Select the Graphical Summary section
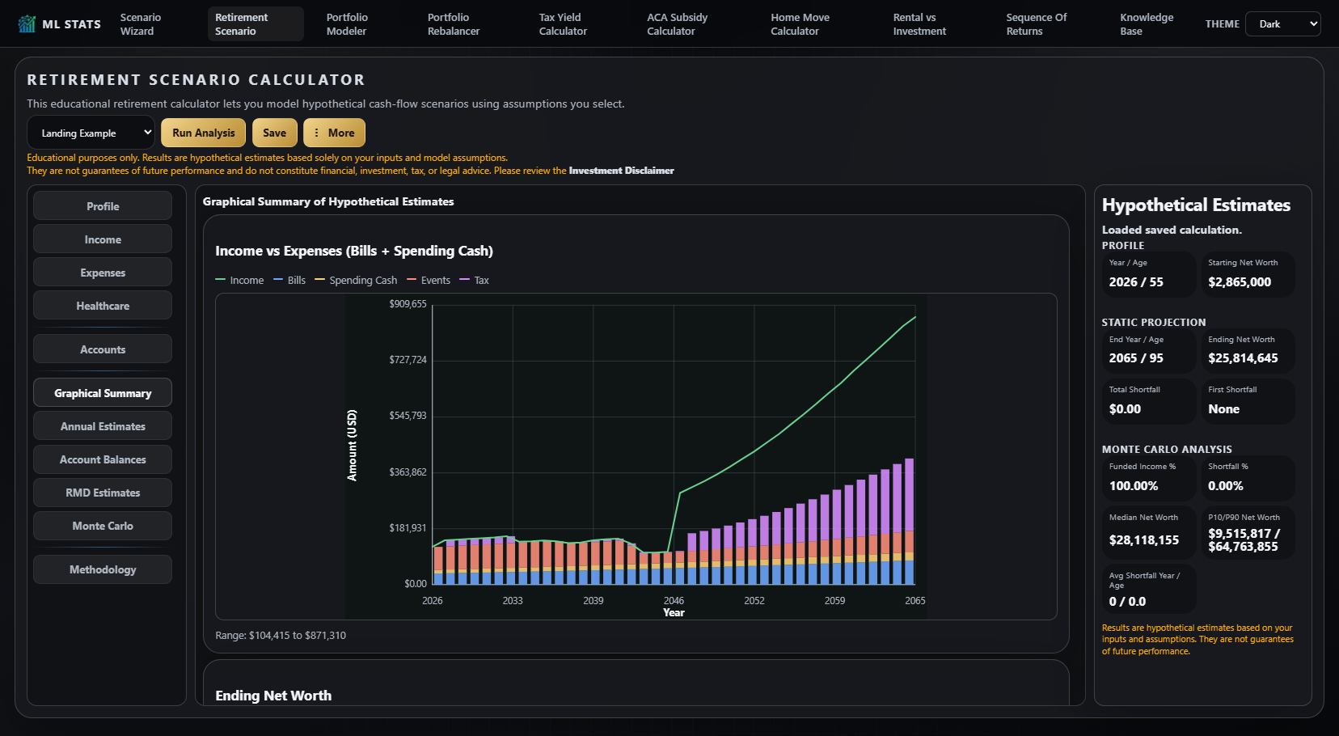Image resolution: width=1339 pixels, height=736 pixels. coord(103,393)
